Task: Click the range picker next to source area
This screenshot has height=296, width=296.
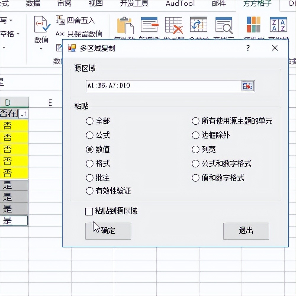Action: point(248,86)
